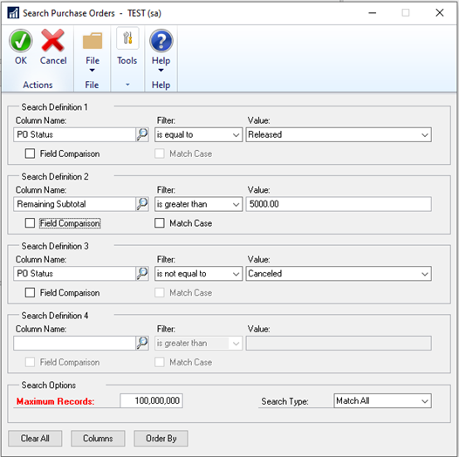Click the Order By button

(161, 439)
